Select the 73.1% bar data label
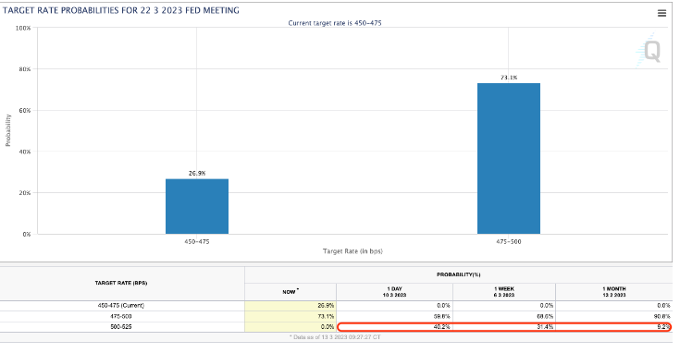Image resolution: width=680 pixels, height=353 pixels. 509,78
